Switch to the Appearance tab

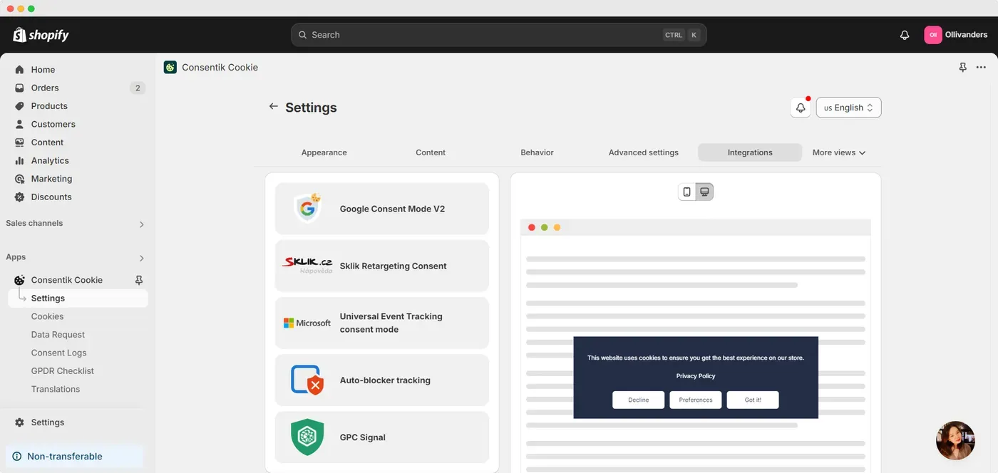[x=324, y=152]
